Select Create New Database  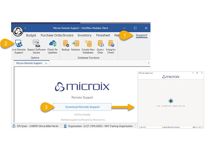pos(88,44)
